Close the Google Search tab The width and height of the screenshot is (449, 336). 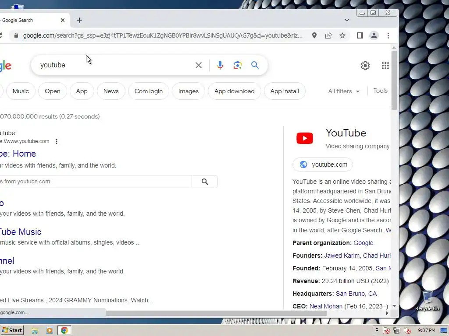click(x=63, y=20)
